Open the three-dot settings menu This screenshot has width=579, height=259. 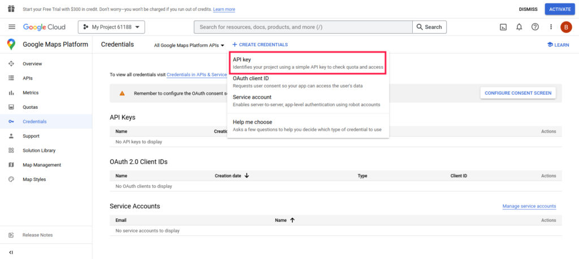pos(551,27)
